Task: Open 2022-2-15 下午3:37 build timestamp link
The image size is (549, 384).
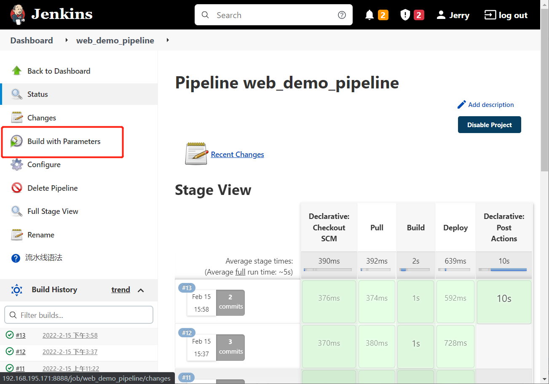Action: [x=70, y=352]
